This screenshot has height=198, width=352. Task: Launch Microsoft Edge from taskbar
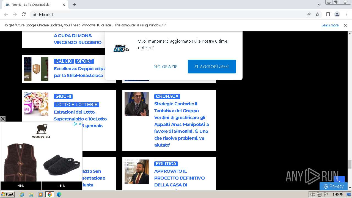coord(59,194)
